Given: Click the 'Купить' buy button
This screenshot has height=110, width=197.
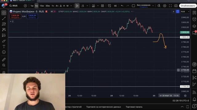Looking at the screenshot, I should [x=32, y=16].
